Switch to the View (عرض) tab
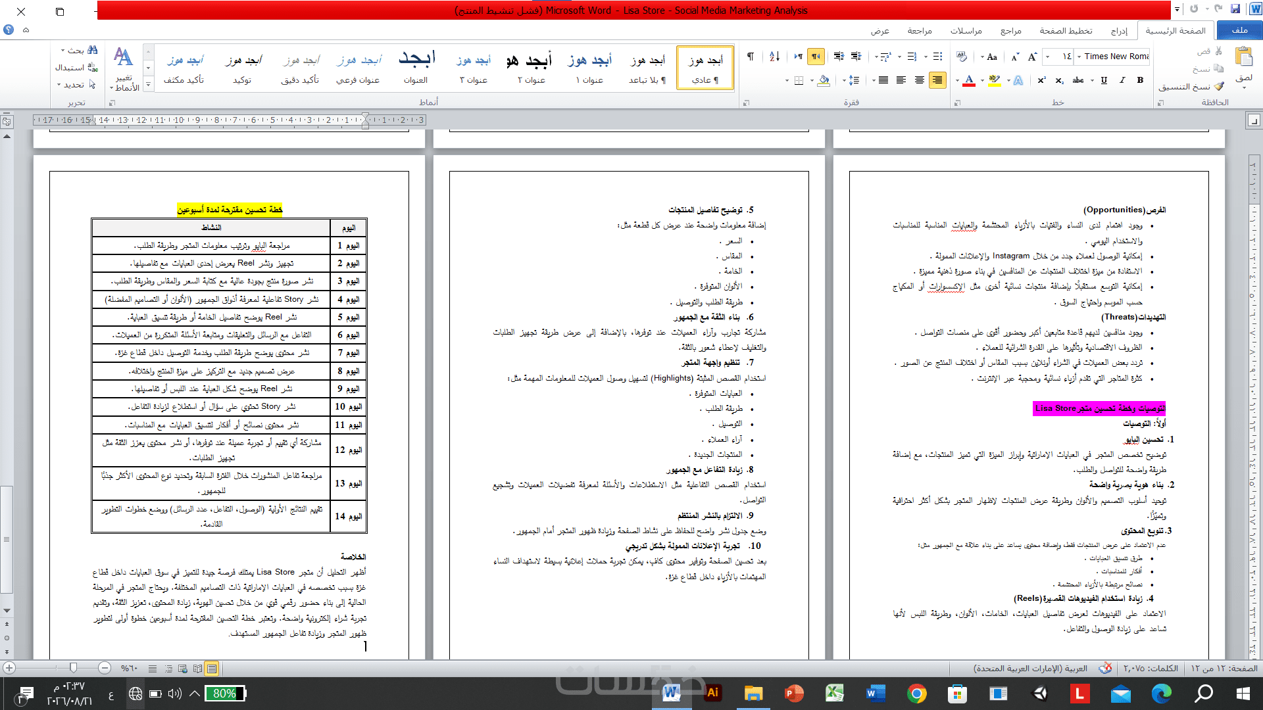The height and width of the screenshot is (710, 1263). (880, 30)
